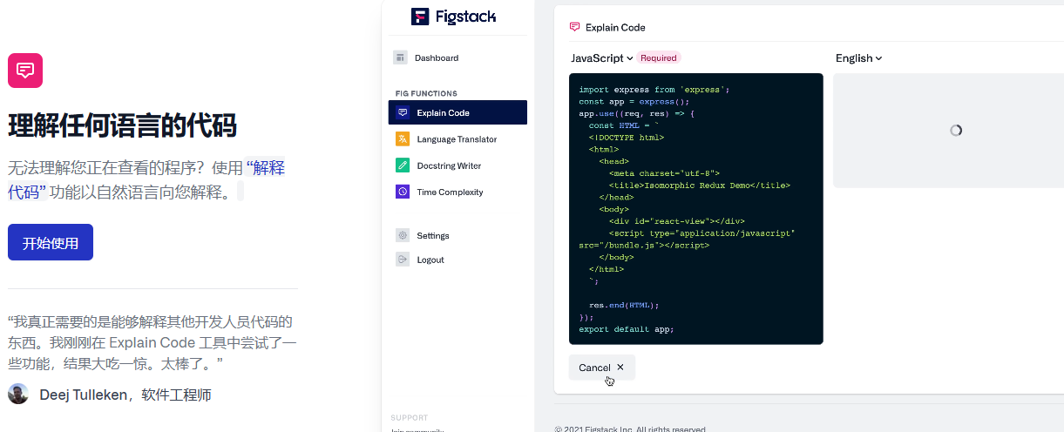The width and height of the screenshot is (1064, 432).
Task: Click the loading spinner in output panel
Action: [x=956, y=130]
